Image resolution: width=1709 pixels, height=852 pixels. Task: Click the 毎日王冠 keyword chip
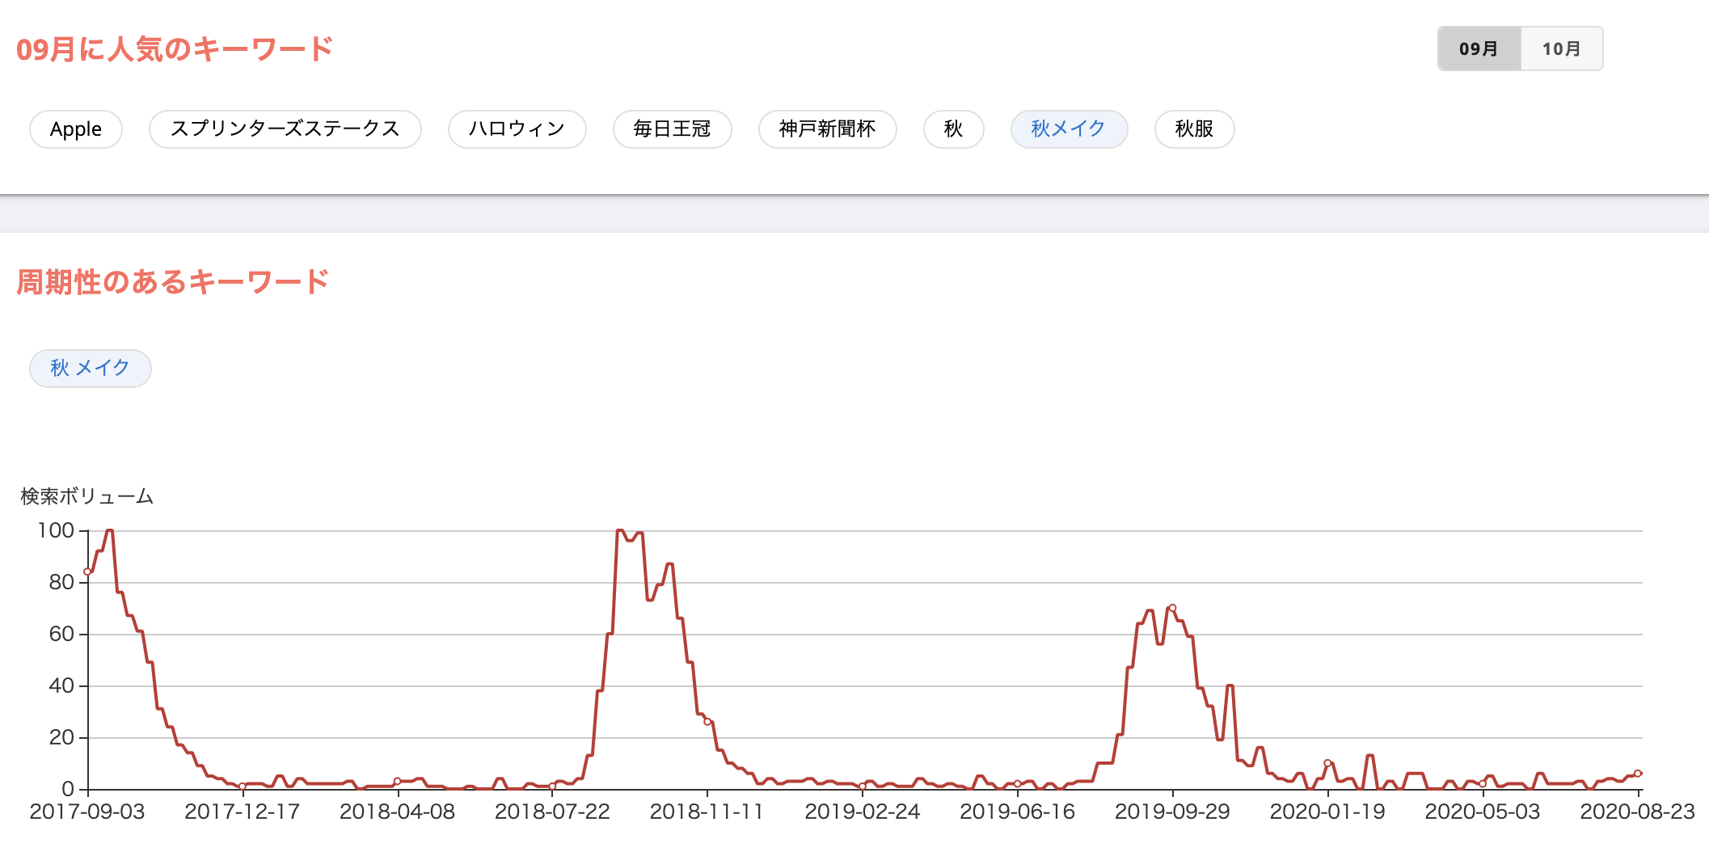point(672,129)
